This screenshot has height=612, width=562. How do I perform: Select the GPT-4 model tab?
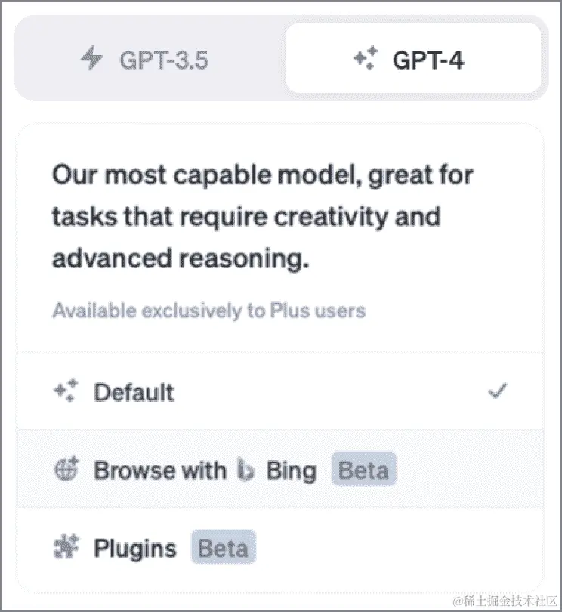413,58
